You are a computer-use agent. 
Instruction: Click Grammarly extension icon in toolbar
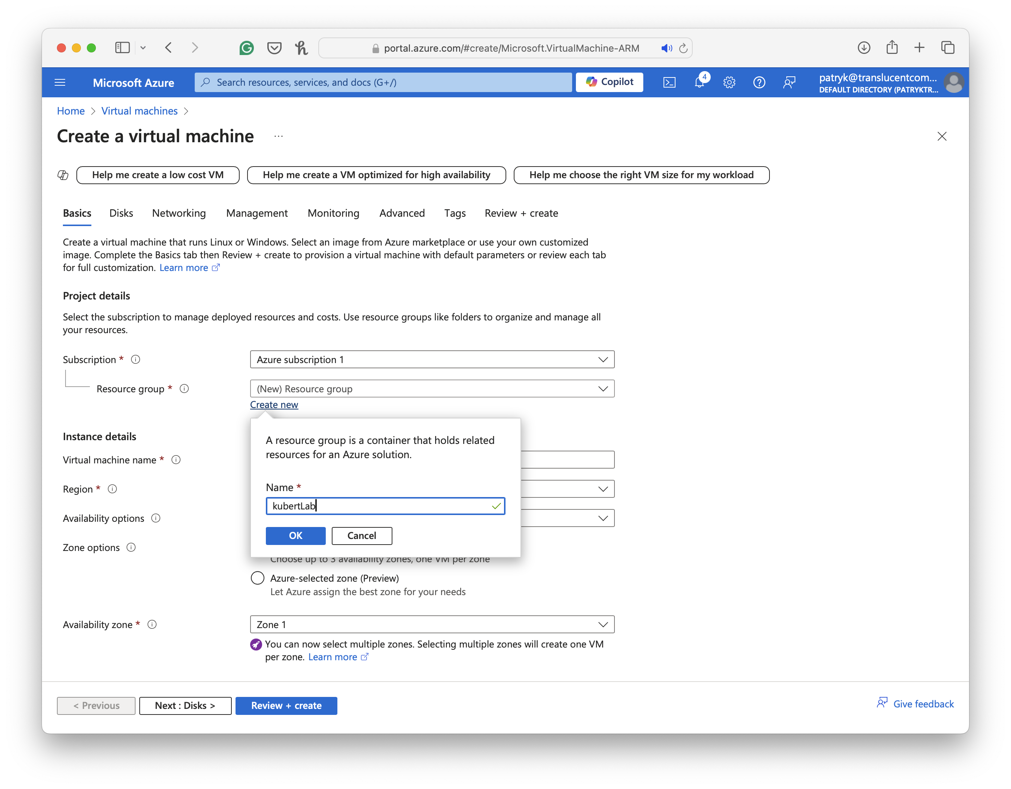(x=247, y=48)
